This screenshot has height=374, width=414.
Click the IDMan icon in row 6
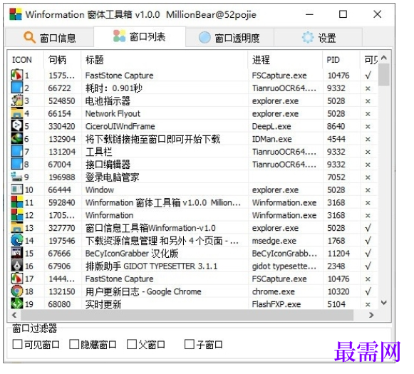[x=17, y=139]
